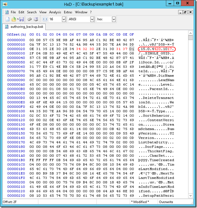
Task: Click the scrollbar down arrow
Action: point(190,196)
